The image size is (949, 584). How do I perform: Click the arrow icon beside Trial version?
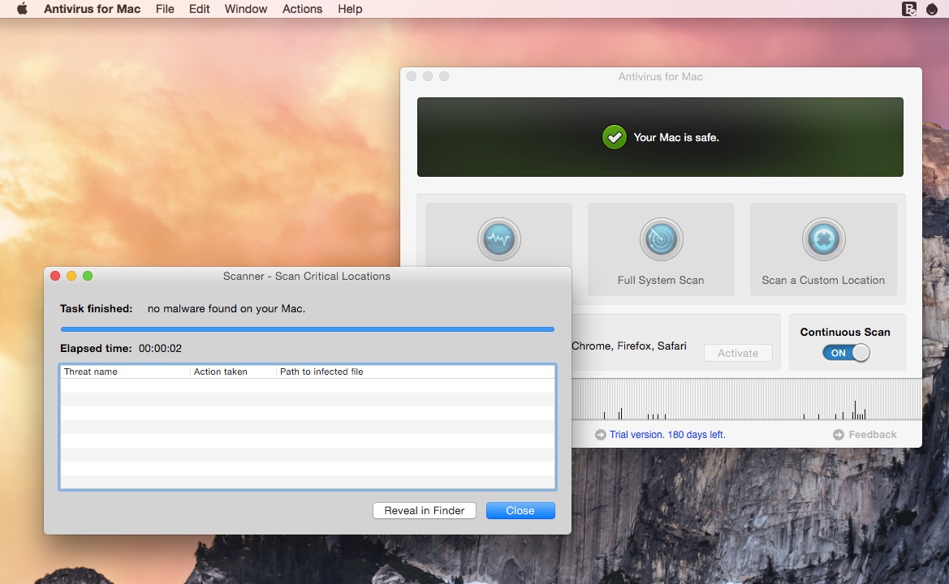[600, 435]
